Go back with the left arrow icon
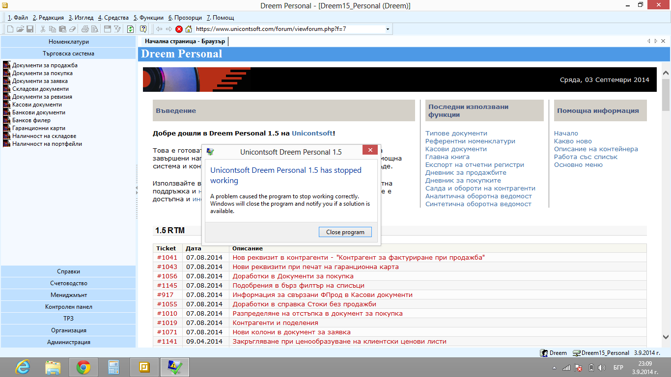Image resolution: width=671 pixels, height=377 pixels. 159,29
